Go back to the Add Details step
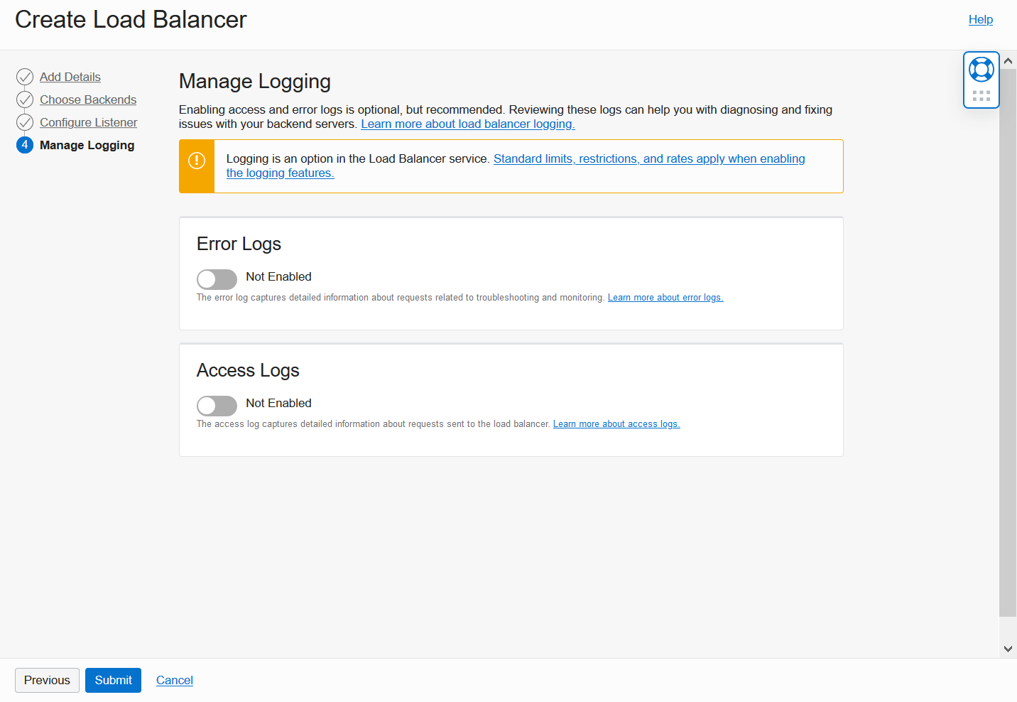The width and height of the screenshot is (1017, 702). pyautogui.click(x=70, y=76)
